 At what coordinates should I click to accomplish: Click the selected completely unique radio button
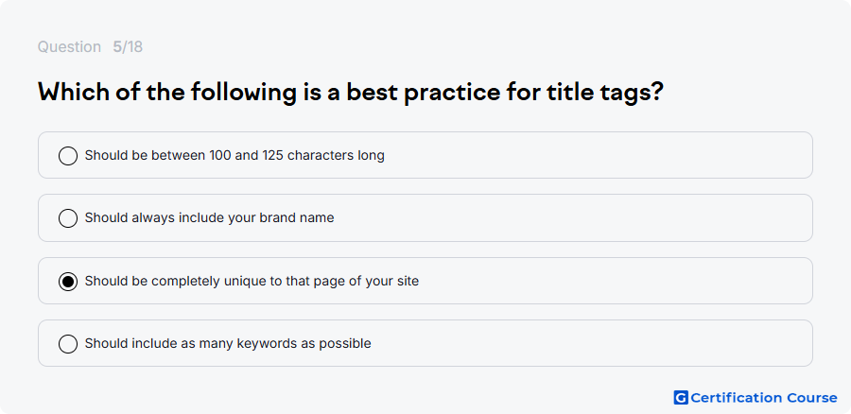coord(68,282)
